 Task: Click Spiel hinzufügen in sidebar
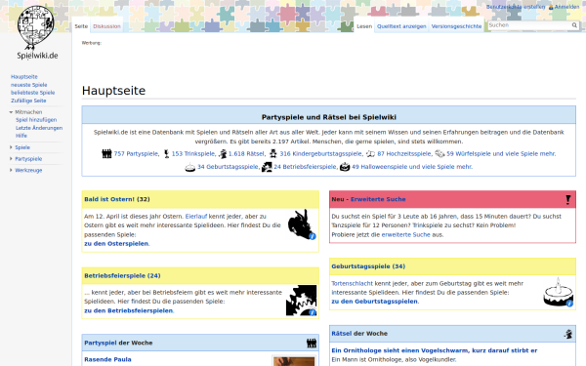pyautogui.click(x=36, y=120)
